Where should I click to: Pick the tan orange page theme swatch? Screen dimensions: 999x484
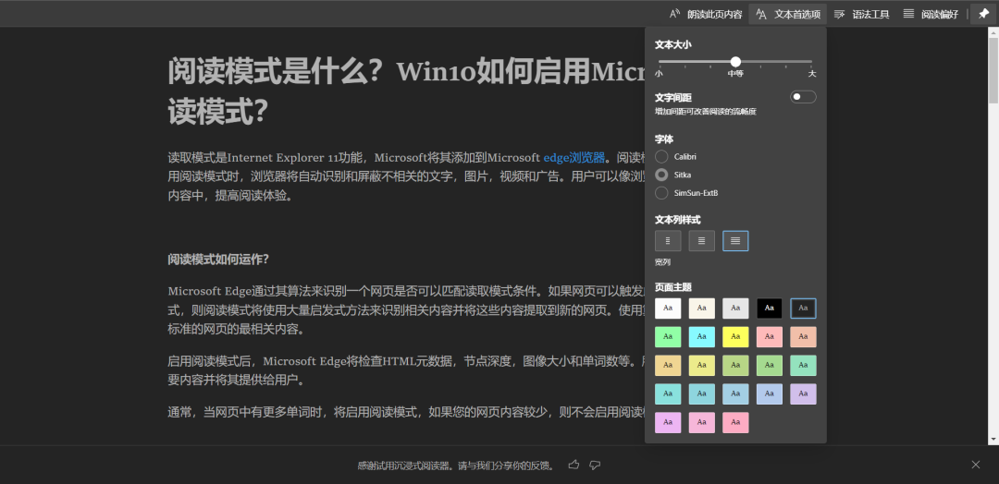668,366
